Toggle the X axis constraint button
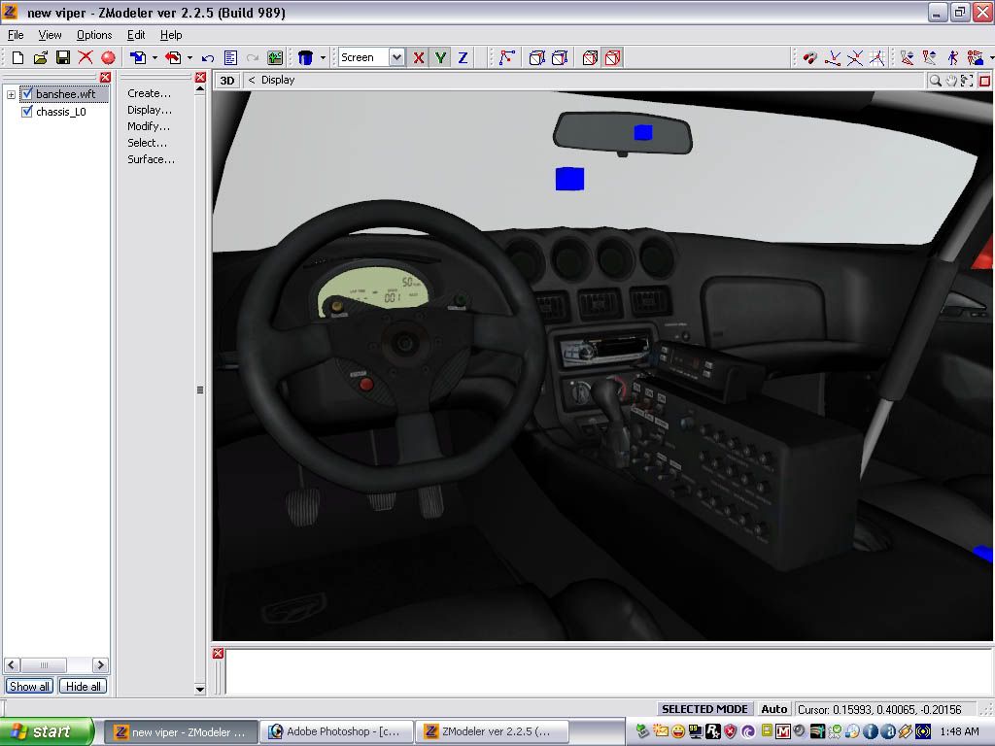The image size is (995, 746). pos(419,58)
